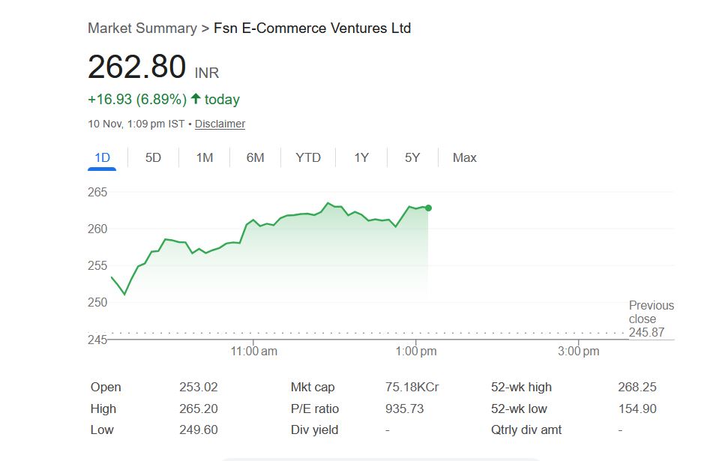This screenshot has height=461, width=716.
Task: Click the Fsn E-Commerce Ventures Ltd title
Action: (312, 28)
